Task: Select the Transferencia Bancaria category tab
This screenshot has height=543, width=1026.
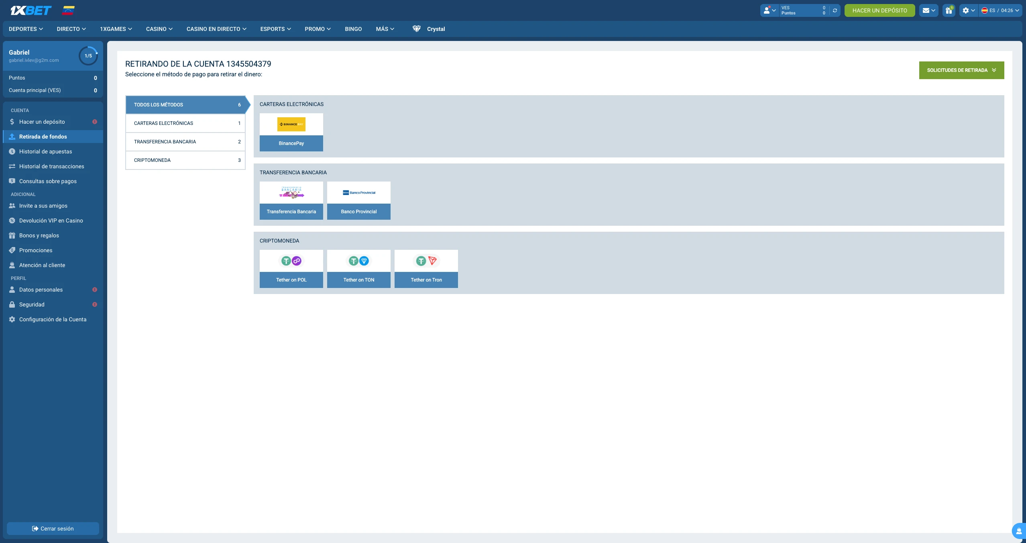Action: (x=185, y=142)
